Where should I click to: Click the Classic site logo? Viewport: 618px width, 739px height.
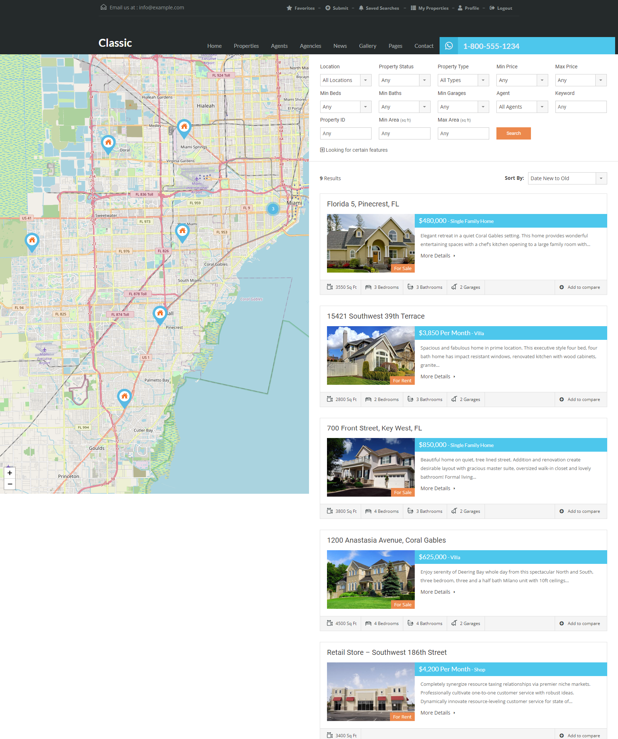tap(115, 43)
